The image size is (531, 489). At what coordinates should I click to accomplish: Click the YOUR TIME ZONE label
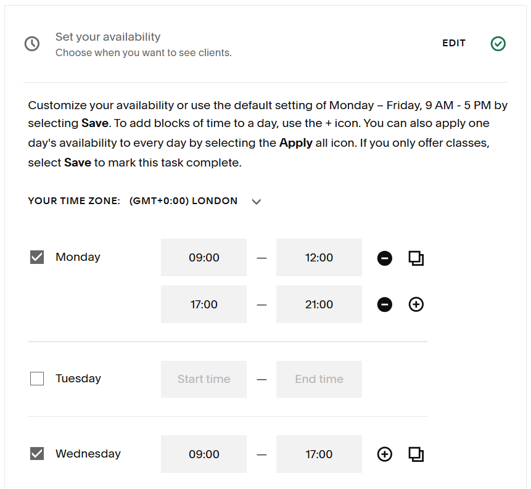tap(74, 201)
